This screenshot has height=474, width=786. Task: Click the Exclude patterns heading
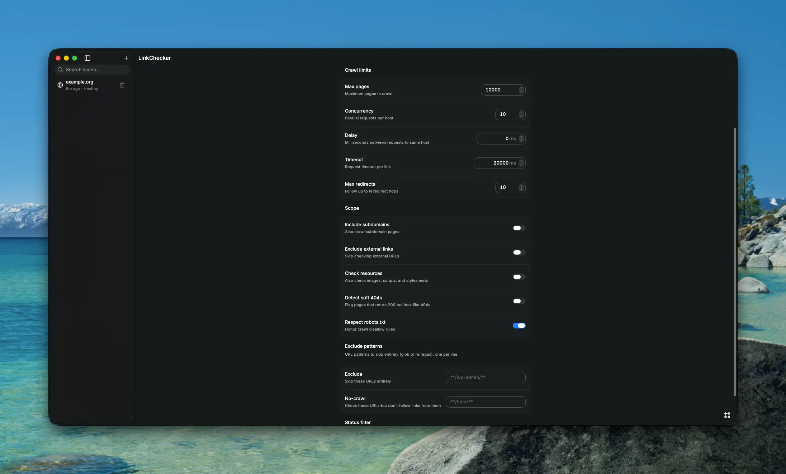click(x=364, y=346)
